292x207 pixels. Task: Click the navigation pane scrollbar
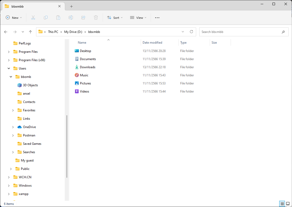pos(67,146)
